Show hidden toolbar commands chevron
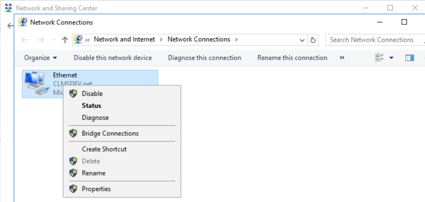The image size is (425, 202). tap(342, 57)
